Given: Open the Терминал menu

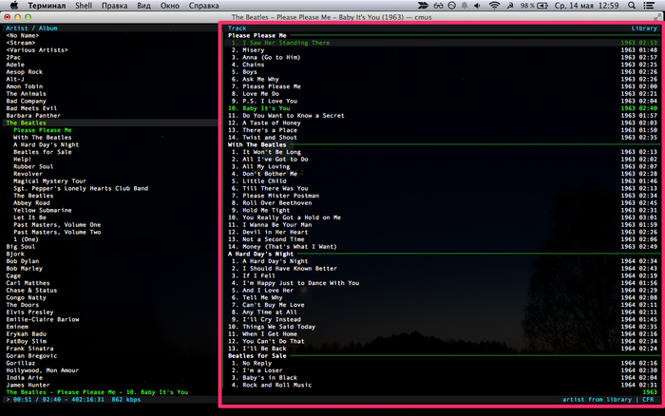Looking at the screenshot, I should [47, 6].
